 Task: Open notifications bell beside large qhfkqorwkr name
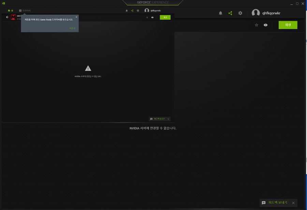(x=220, y=13)
